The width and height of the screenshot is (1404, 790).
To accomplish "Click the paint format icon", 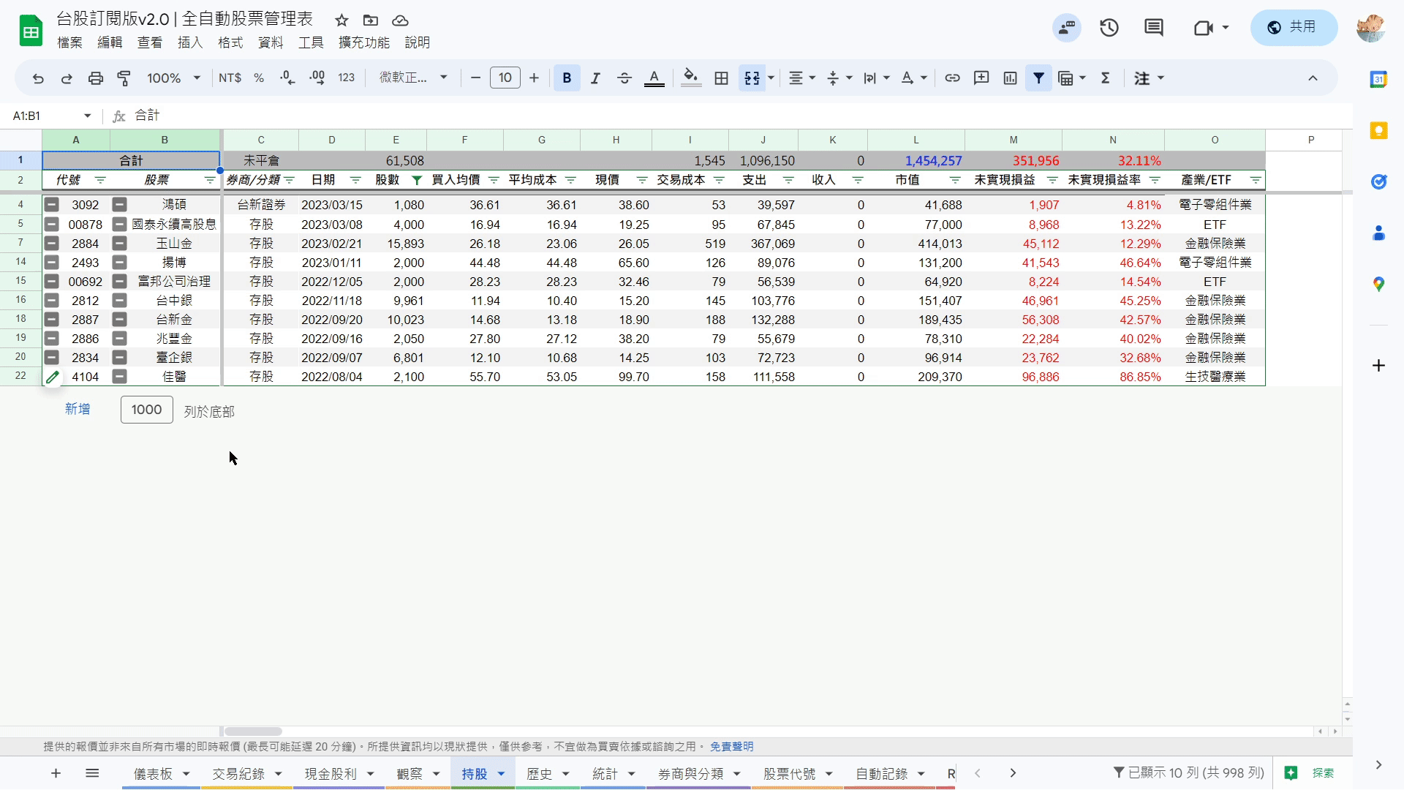I will tap(124, 78).
